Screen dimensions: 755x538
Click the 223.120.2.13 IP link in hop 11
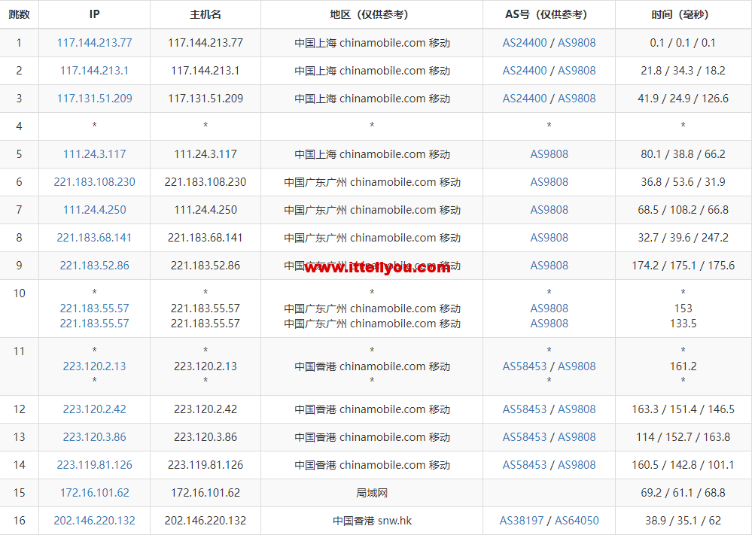click(x=94, y=366)
